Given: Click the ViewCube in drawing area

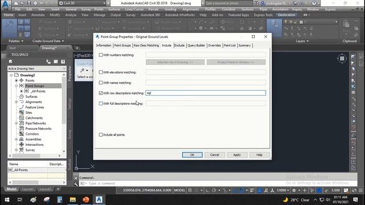Looking at the screenshot, I should click(342, 58).
